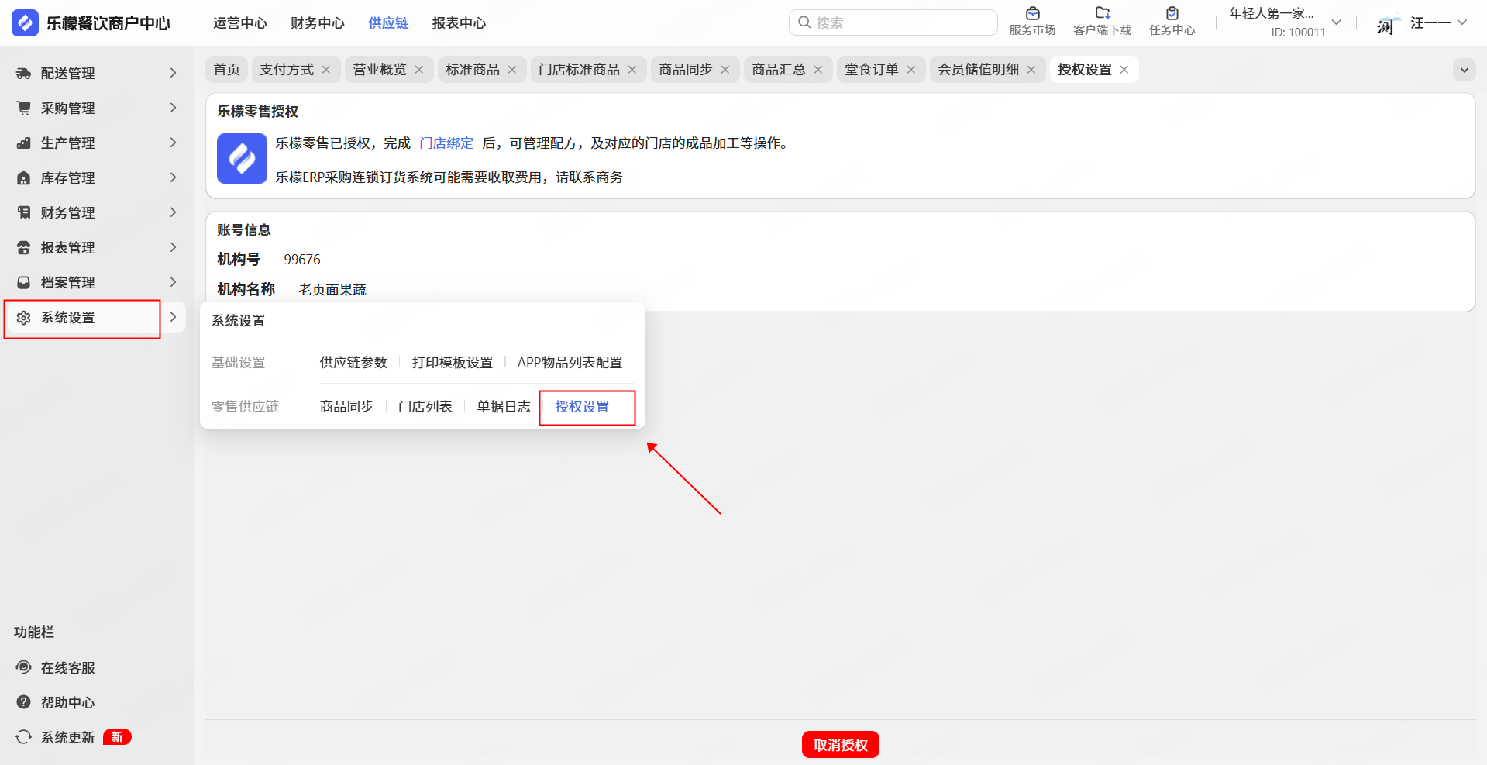
Task: Click the 采购管理 cart icon
Action: 24,108
